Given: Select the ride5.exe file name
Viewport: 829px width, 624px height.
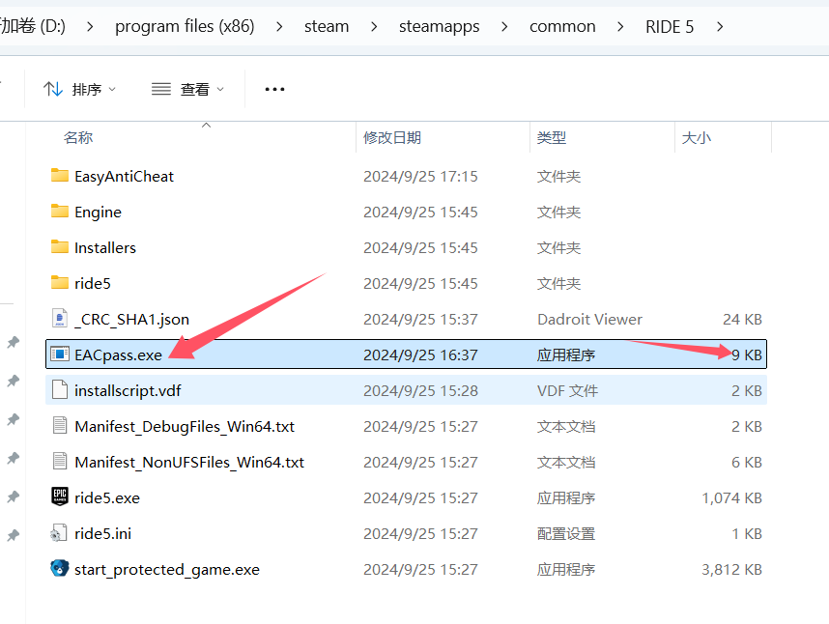Looking at the screenshot, I should pos(107,497).
